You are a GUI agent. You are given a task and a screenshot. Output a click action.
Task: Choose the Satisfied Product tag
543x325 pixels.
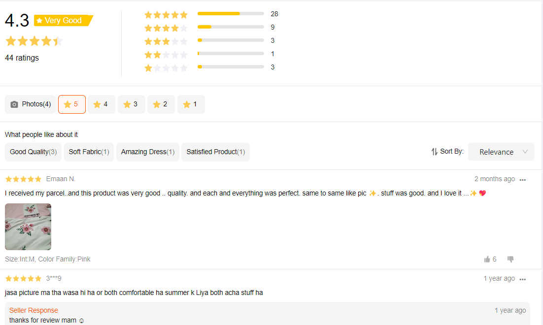[x=215, y=152]
